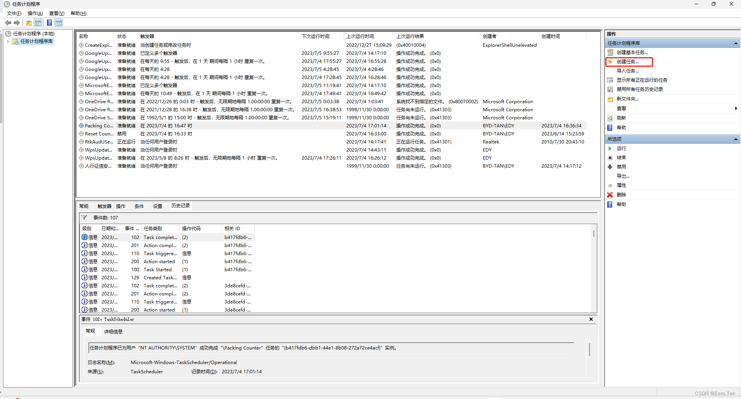Sort tasks by 上次运行结果 column header
This screenshot has height=399, width=741.
click(437, 36)
